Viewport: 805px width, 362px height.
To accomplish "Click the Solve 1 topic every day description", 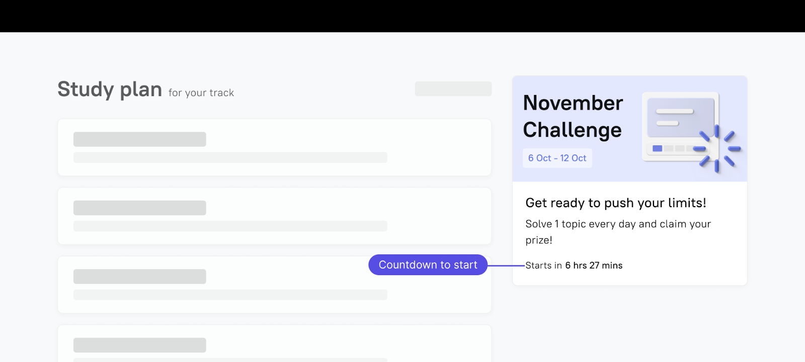I will click(x=618, y=232).
